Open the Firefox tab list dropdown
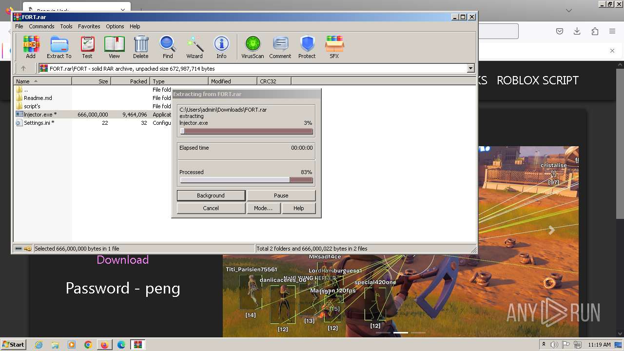This screenshot has width=624, height=351. (x=569, y=10)
